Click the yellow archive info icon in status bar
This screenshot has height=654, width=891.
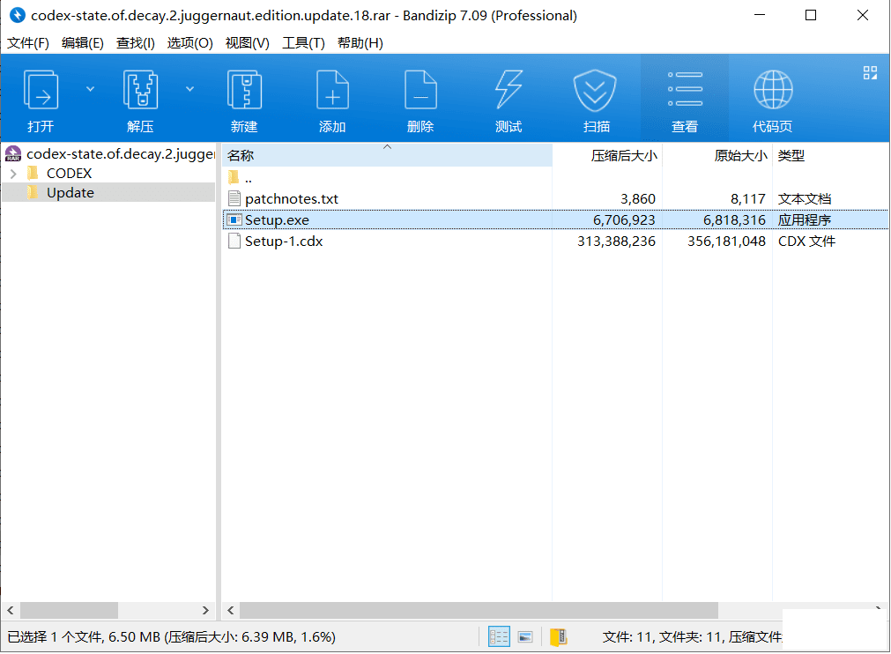click(559, 637)
